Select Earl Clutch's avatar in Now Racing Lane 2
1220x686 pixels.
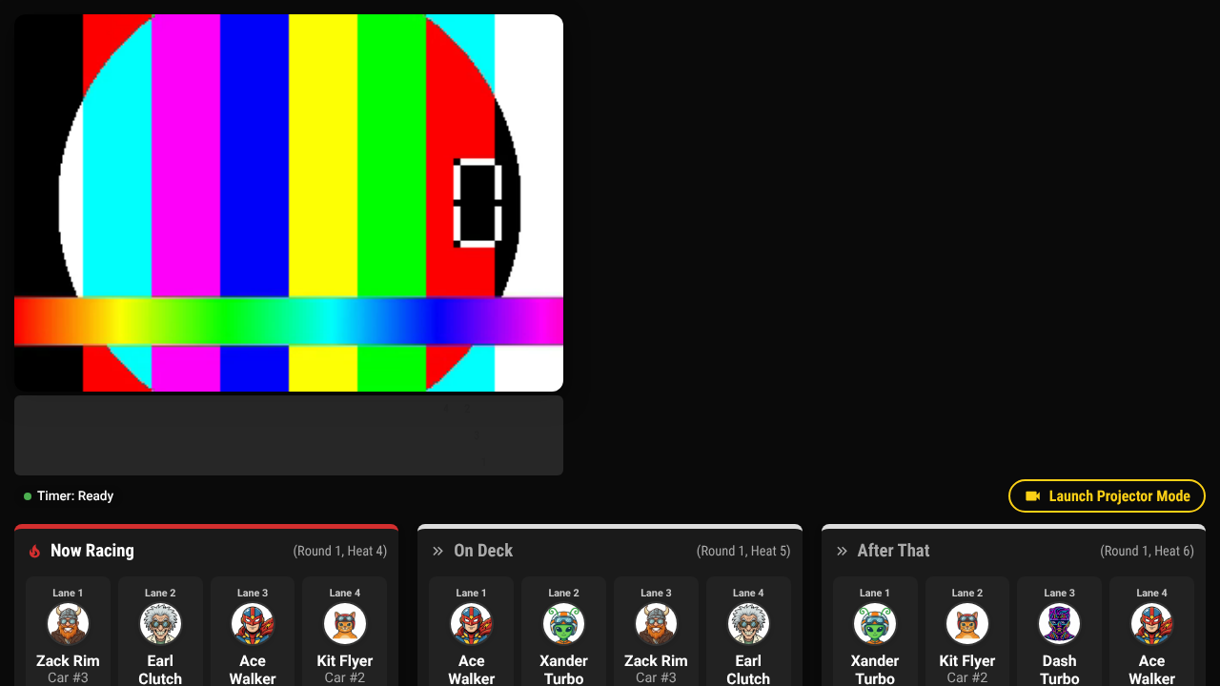coord(160,624)
